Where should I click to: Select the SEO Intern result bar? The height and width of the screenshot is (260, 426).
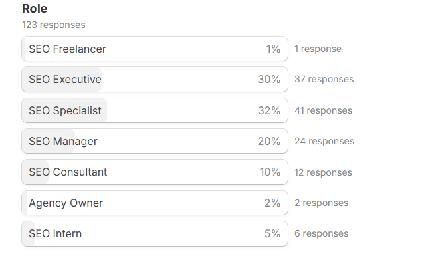pos(155,233)
